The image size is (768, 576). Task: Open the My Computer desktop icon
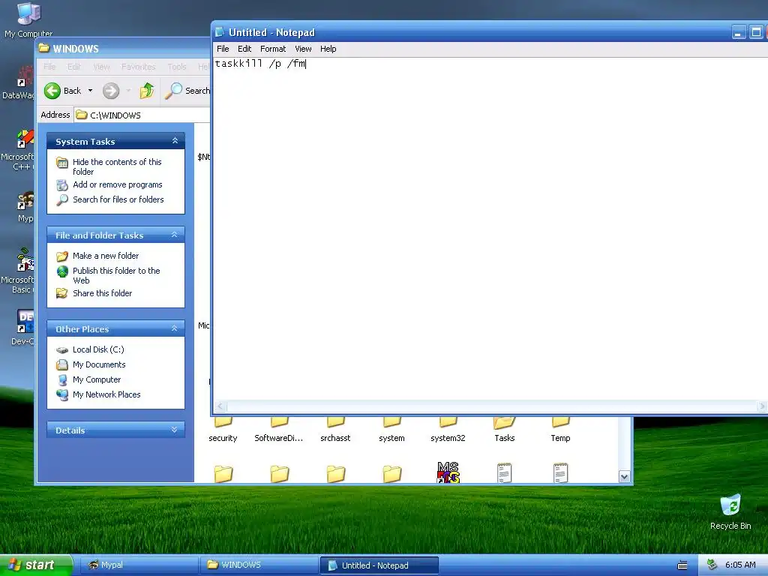tap(28, 13)
